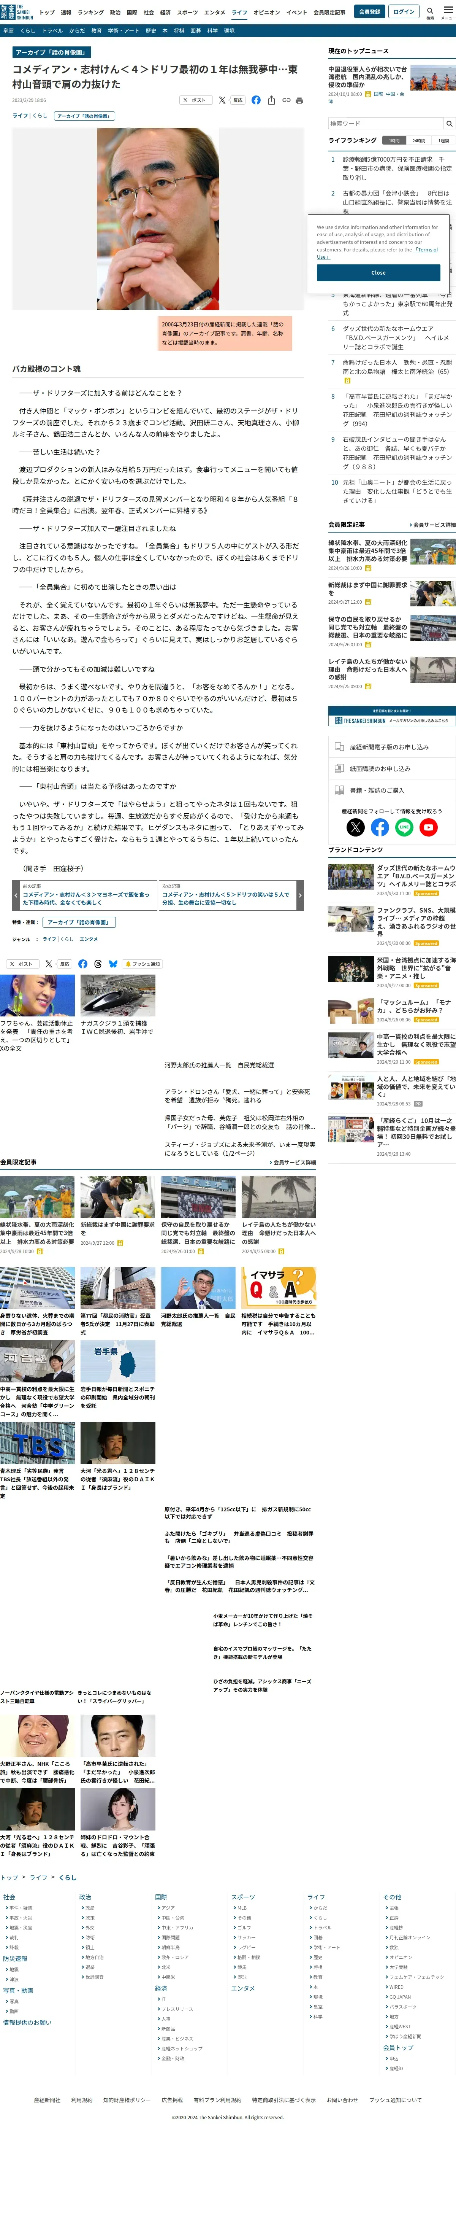Open オピニオン in the top navigation
This screenshot has height=2217, width=456.
click(x=267, y=13)
